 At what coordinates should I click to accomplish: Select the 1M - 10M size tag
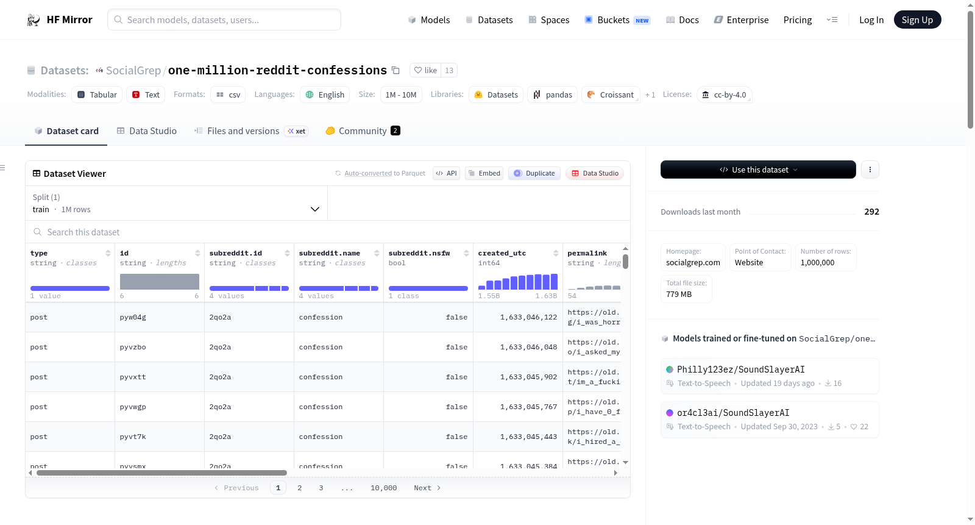click(x=401, y=95)
